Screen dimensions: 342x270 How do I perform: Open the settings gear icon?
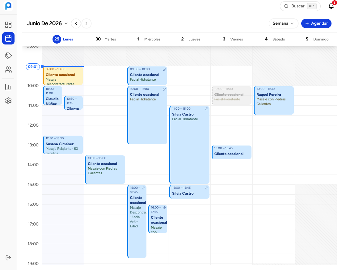coord(8,101)
